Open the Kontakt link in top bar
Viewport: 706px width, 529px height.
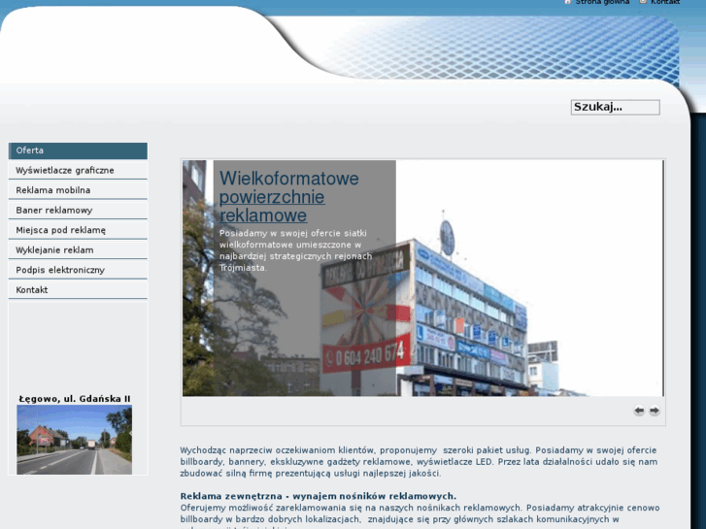[665, 2]
